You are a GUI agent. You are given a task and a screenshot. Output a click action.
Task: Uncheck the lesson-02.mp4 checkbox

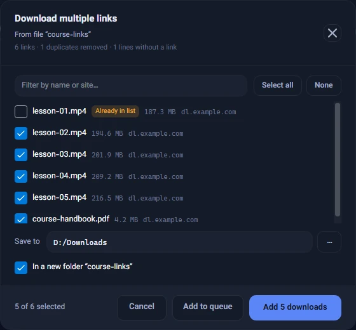[x=21, y=133]
